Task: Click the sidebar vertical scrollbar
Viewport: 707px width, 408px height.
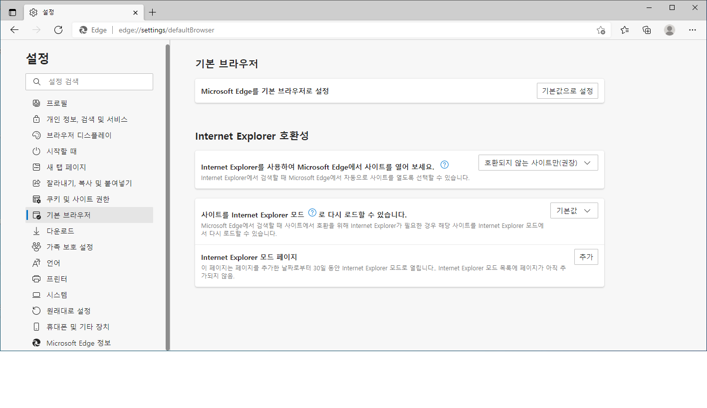Action: [168, 197]
